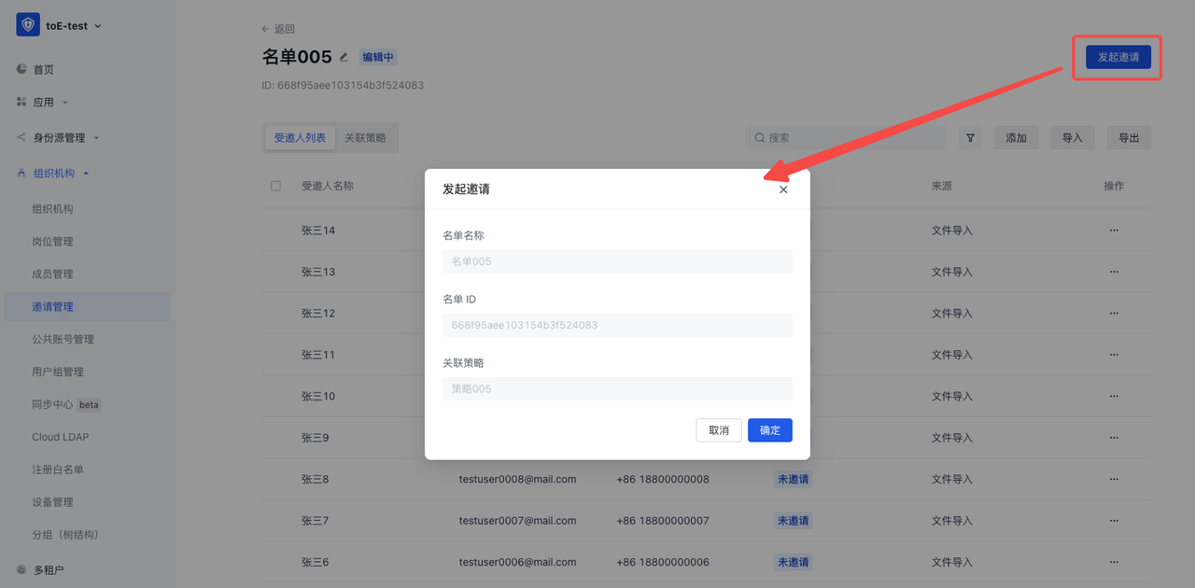The height and width of the screenshot is (588, 1195).
Task: Switch to the 关联策略 tab
Action: pyautogui.click(x=365, y=138)
